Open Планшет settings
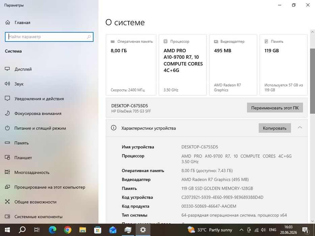The image size is (315, 236). (23, 158)
